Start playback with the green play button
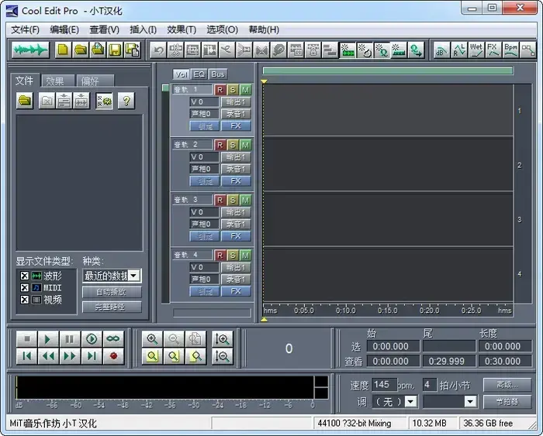Viewport: 543px width, 436px height. tap(48, 339)
